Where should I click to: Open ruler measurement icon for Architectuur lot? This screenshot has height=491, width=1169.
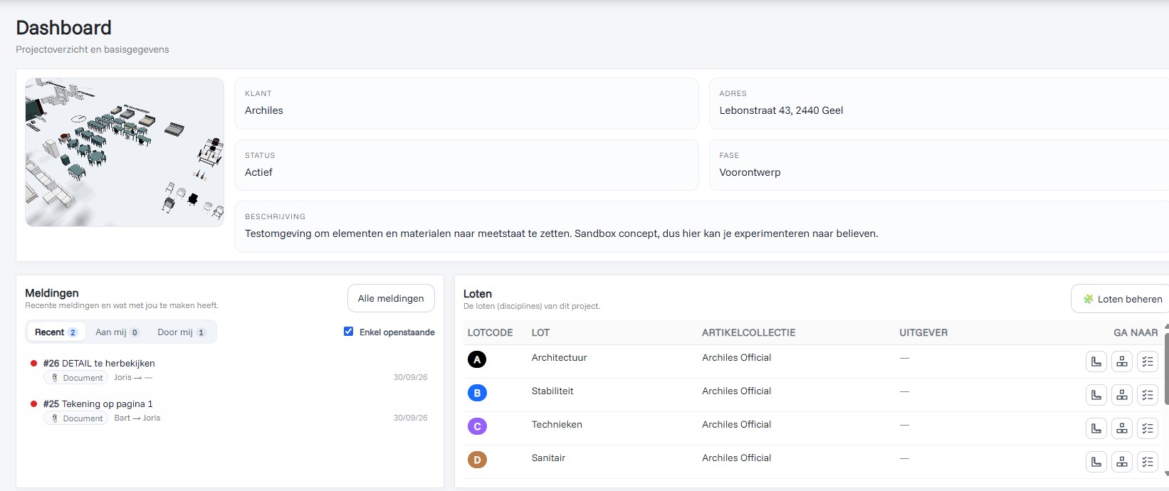[x=1096, y=361]
